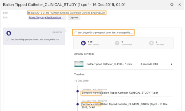
Task: Click the reshares stat icon
Action: coord(151,43)
